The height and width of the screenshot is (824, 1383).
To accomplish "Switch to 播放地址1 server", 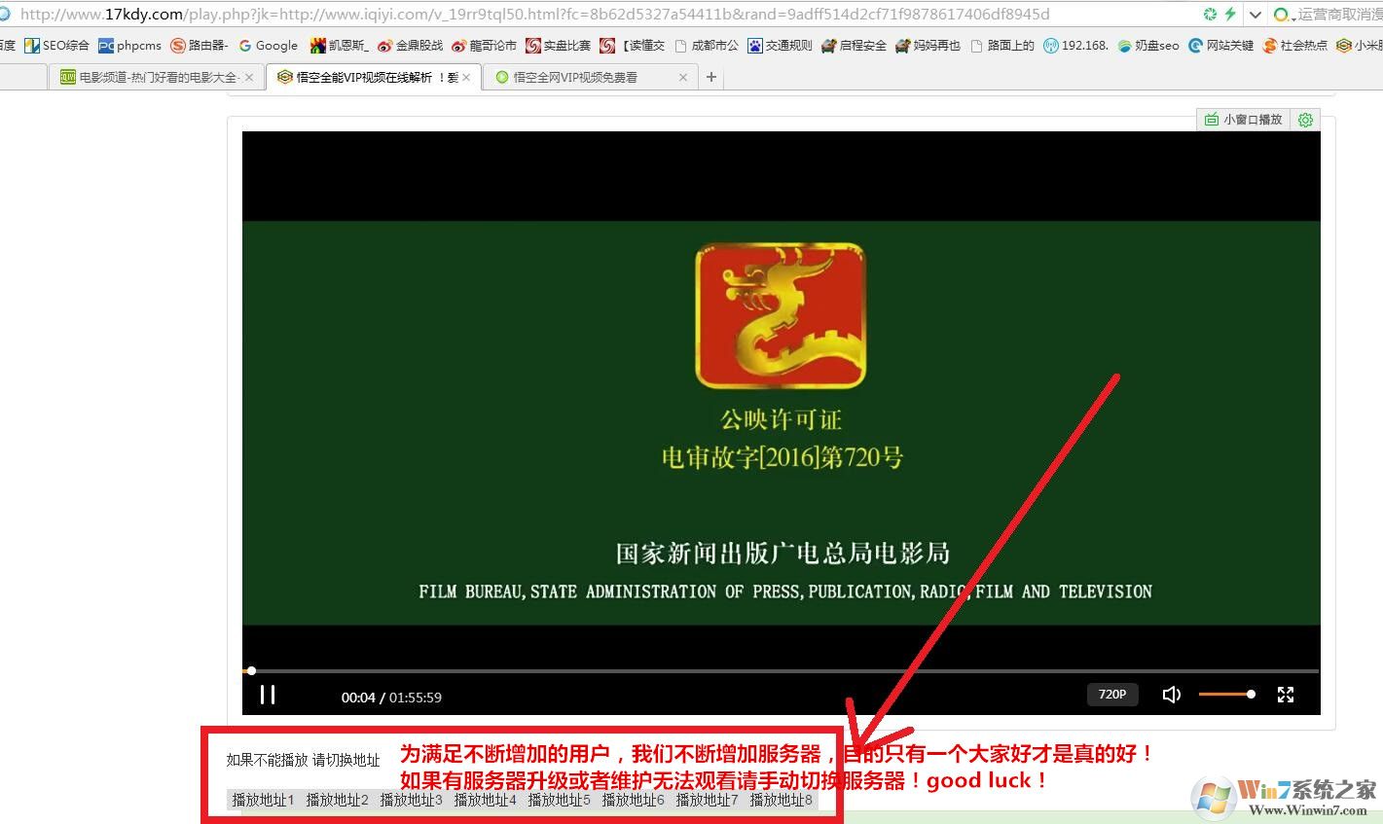I will [x=263, y=800].
